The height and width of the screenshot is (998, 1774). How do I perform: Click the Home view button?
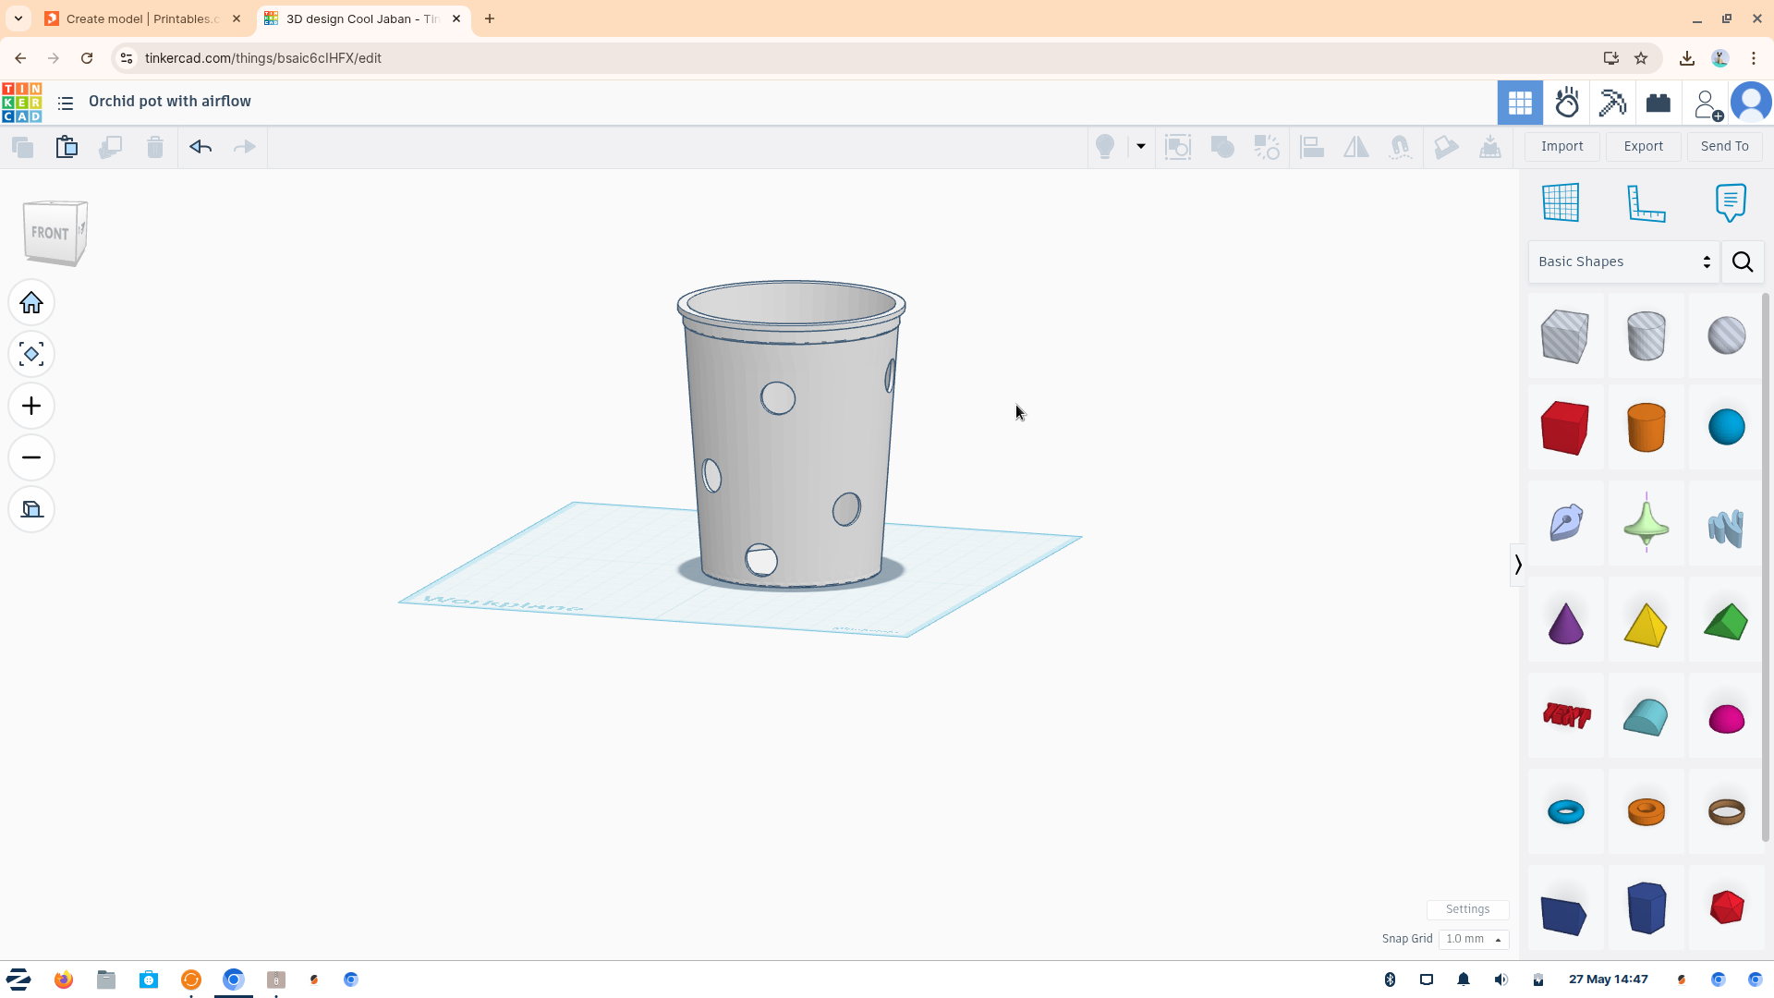(31, 303)
